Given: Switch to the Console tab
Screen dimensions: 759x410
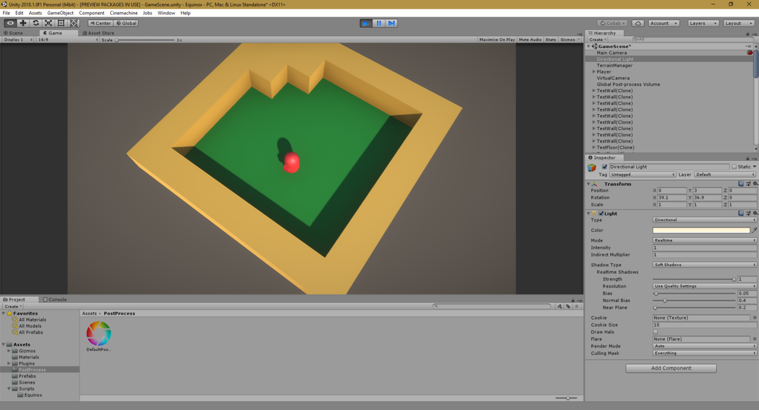Looking at the screenshot, I should click(x=55, y=299).
